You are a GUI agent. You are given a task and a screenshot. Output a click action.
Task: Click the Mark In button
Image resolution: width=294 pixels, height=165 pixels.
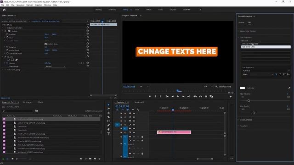coord(155,96)
